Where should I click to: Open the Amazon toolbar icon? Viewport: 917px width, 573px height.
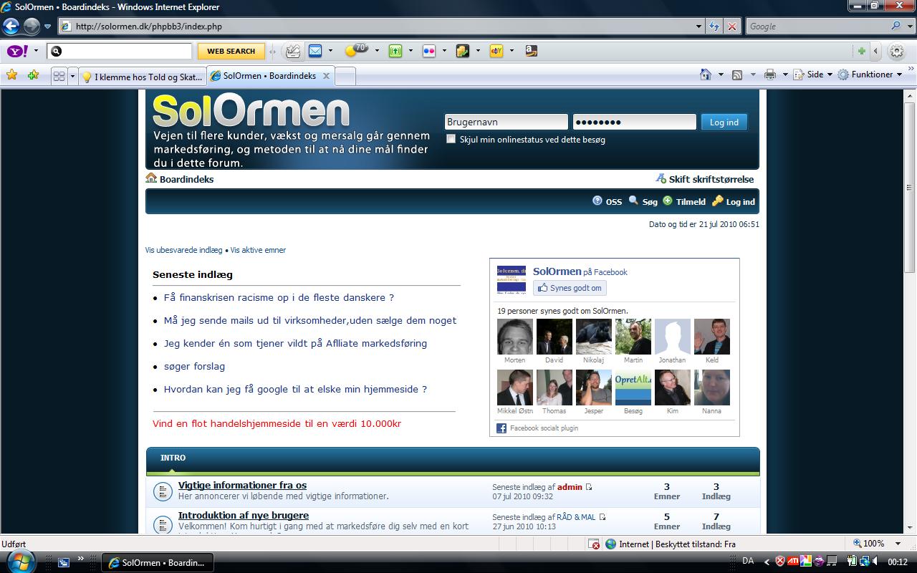(531, 51)
